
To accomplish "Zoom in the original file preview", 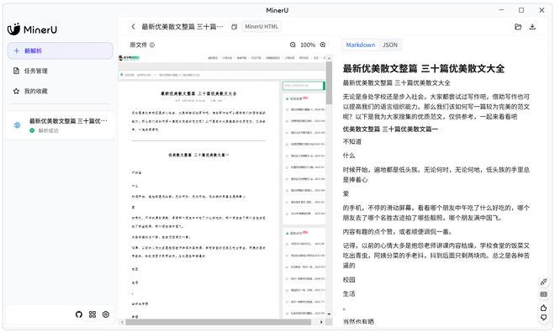I will (x=323, y=45).
